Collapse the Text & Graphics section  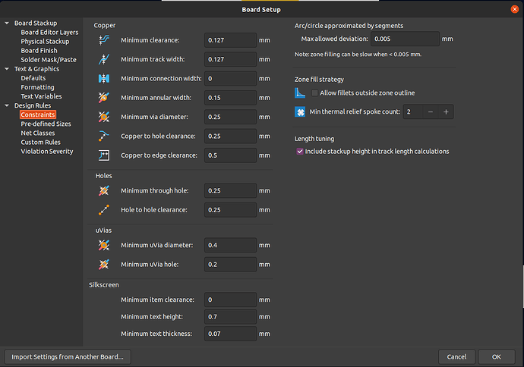(x=7, y=69)
